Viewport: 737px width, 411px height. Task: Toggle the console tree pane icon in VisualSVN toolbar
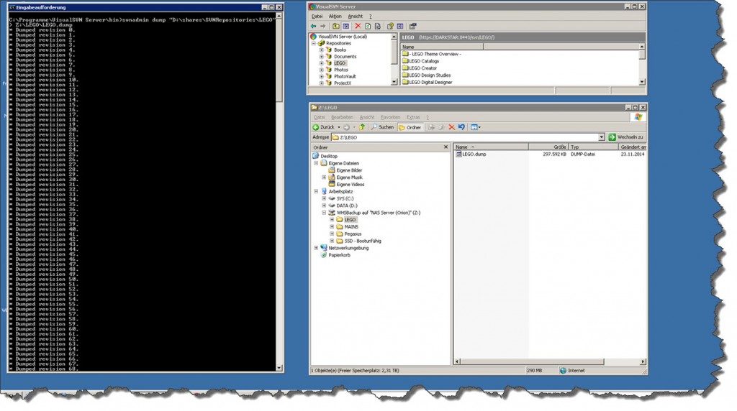click(346, 27)
